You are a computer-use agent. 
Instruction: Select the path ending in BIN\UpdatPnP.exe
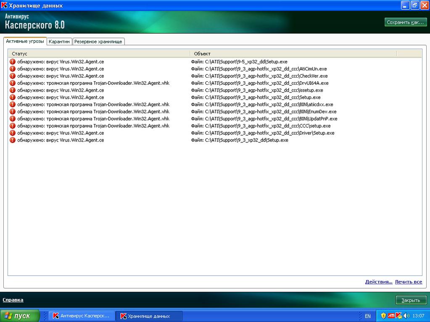(264, 118)
